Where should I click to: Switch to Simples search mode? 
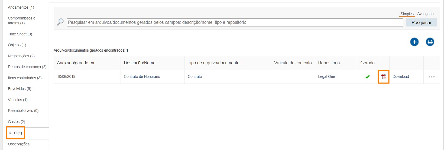pyautogui.click(x=407, y=14)
